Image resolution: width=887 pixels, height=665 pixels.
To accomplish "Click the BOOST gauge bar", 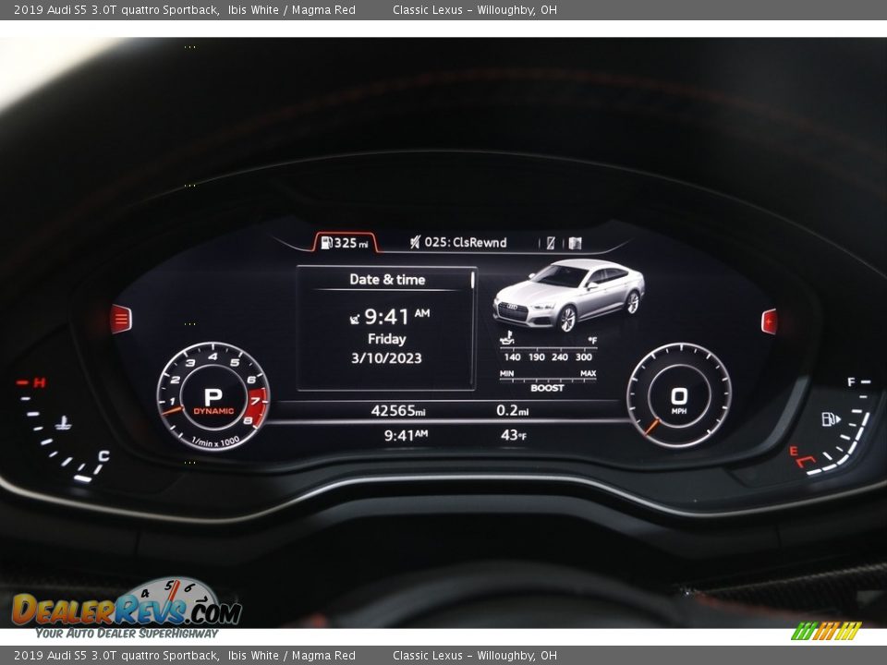I will 548,381.
